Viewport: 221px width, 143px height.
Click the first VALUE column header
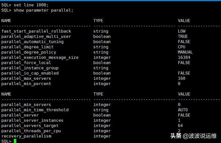(184, 21)
